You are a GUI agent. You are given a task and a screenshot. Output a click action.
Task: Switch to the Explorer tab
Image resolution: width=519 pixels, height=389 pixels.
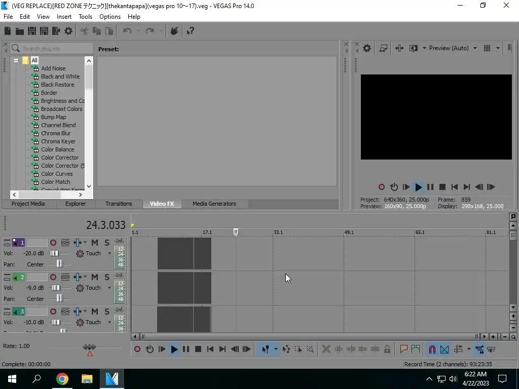(76, 204)
